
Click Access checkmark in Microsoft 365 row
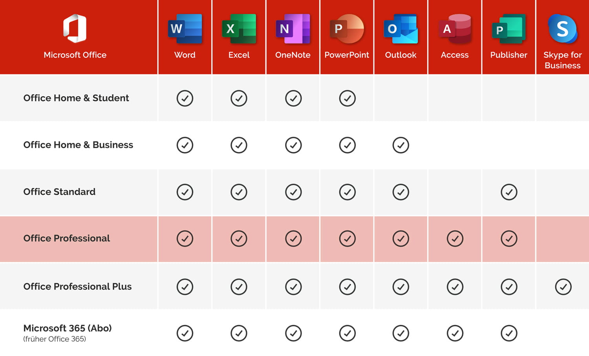(455, 333)
